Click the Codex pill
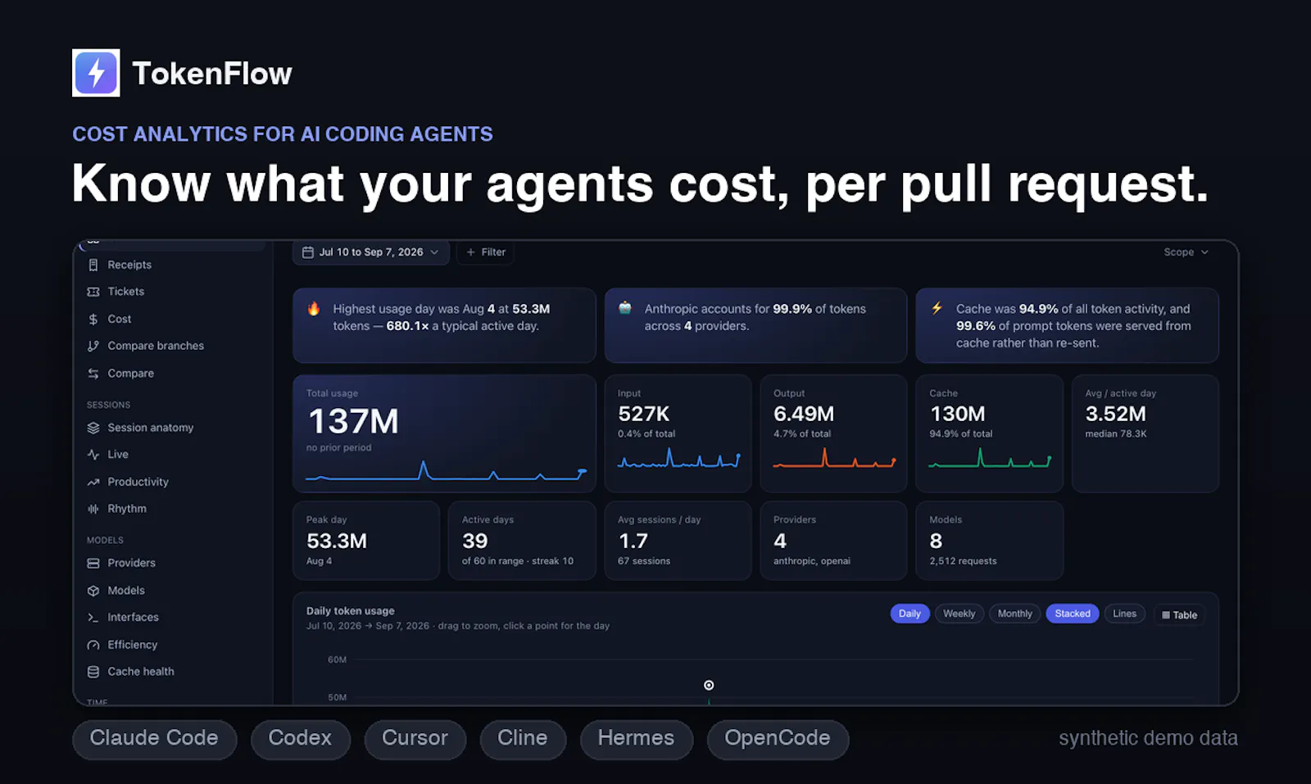Image resolution: width=1311 pixels, height=784 pixels. [300, 738]
